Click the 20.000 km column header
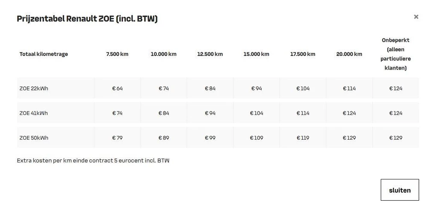Viewport: 438px width, 211px height. pyautogui.click(x=349, y=54)
